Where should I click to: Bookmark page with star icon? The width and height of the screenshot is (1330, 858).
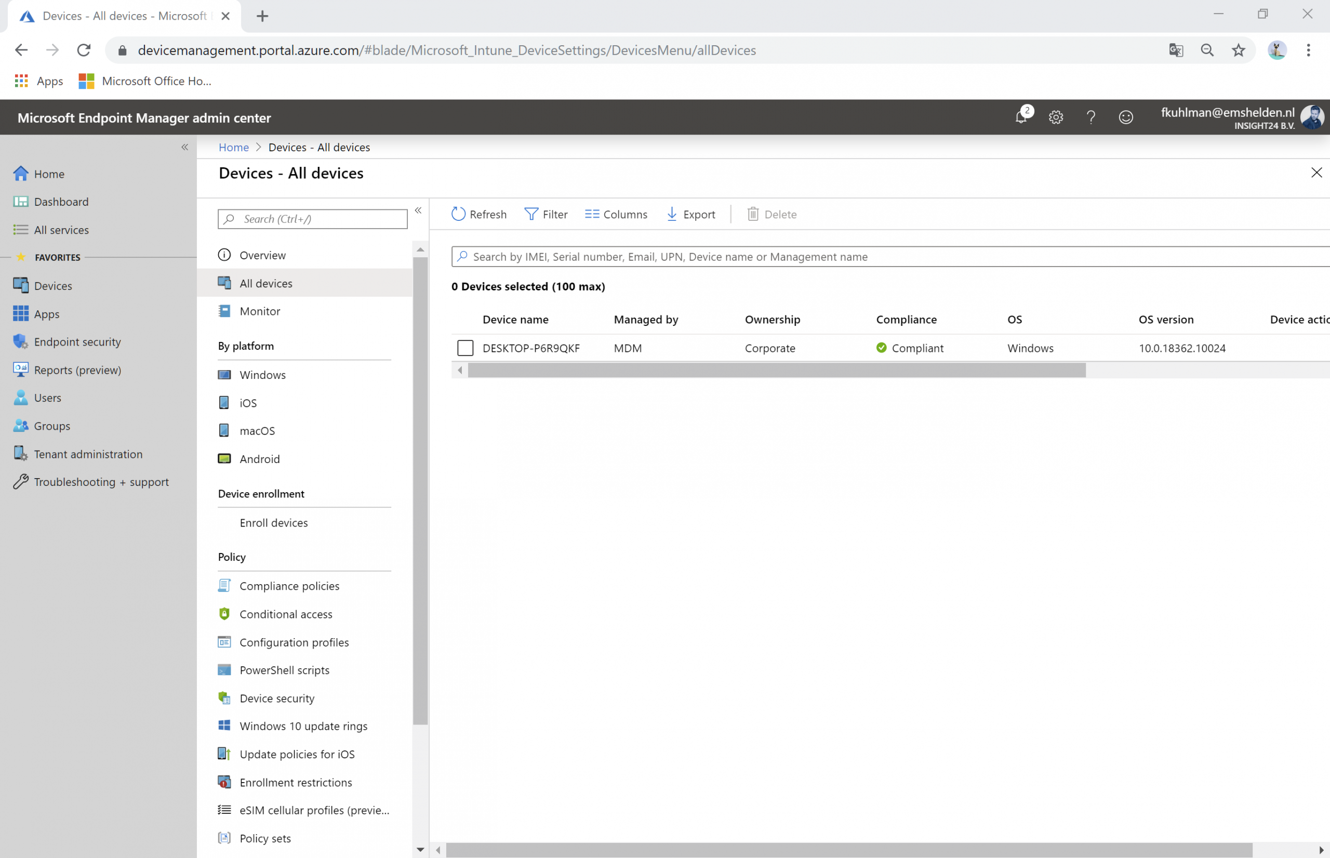tap(1238, 50)
